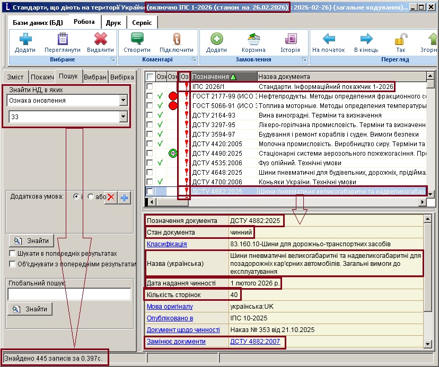
Task: Click the Створити comment icon
Action: pos(137,39)
